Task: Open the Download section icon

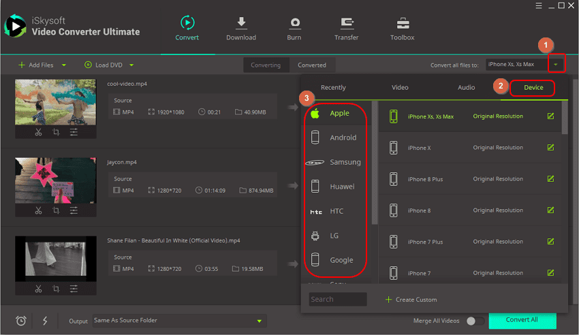Action: click(x=241, y=24)
